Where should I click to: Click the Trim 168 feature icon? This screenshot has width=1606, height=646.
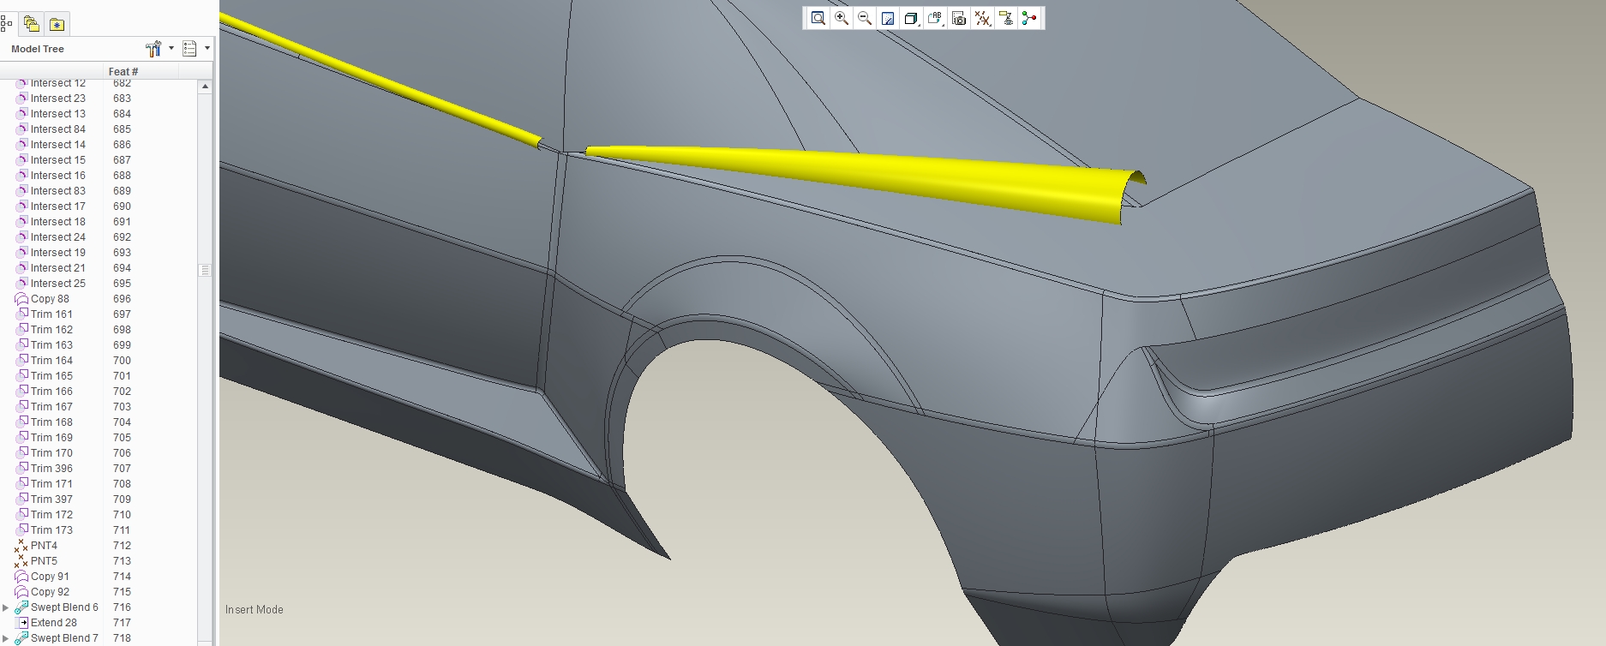coord(22,422)
